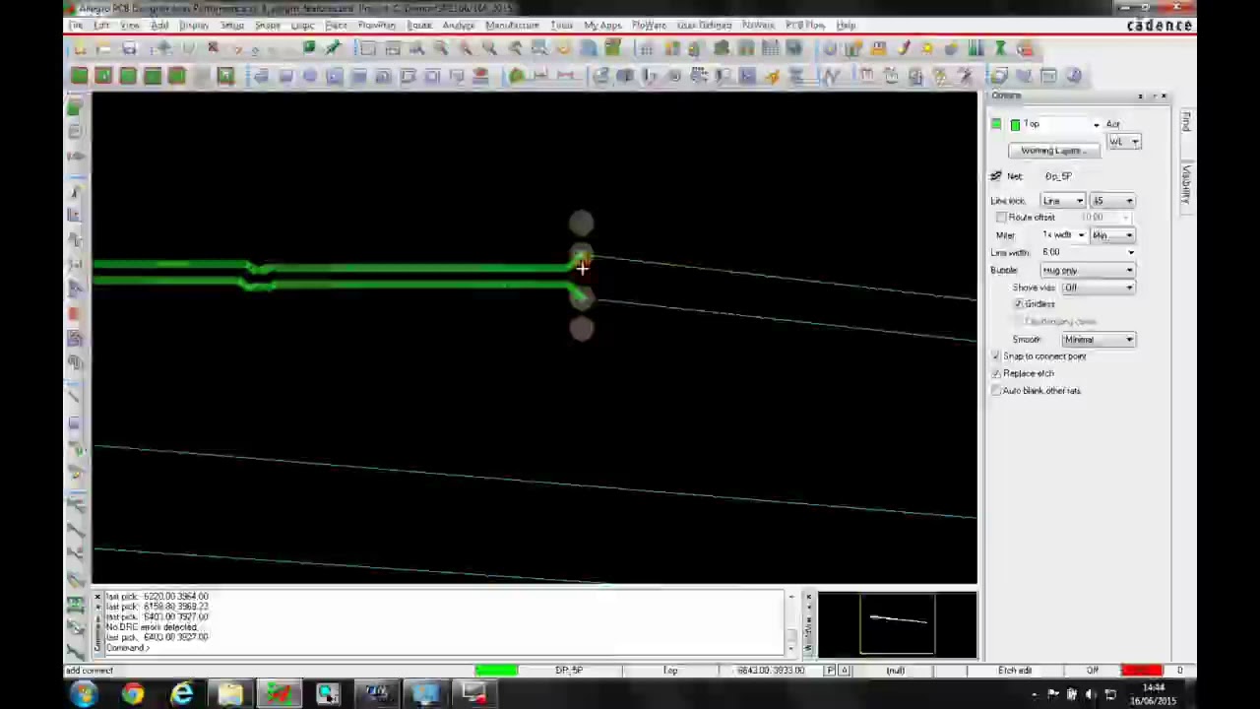Open Google Chrome from the taskbar

(133, 695)
